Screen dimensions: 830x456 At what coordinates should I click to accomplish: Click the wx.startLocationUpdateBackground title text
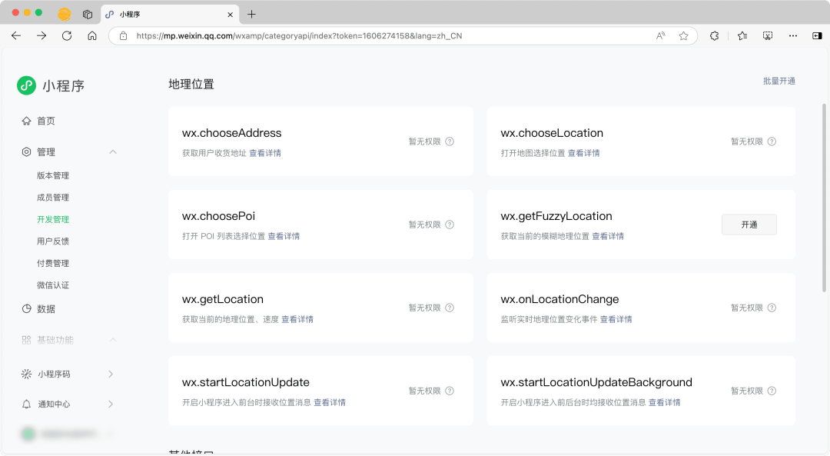point(596,382)
